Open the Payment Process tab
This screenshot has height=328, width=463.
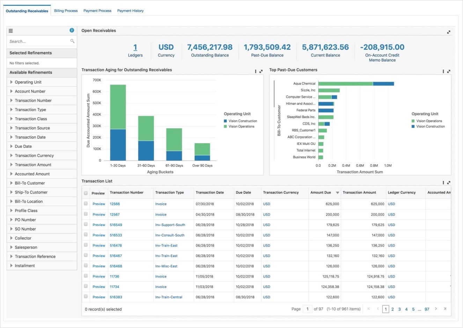(97, 11)
